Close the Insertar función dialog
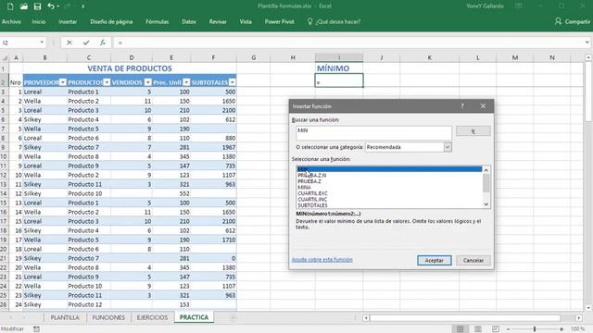The width and height of the screenshot is (593, 333). click(x=483, y=106)
